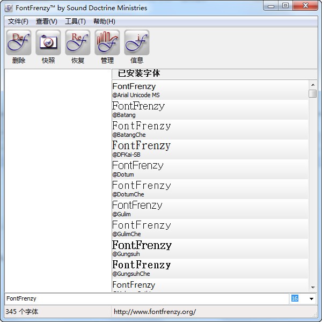
Task: Select the @DotumChe font row
Action: coord(210,189)
